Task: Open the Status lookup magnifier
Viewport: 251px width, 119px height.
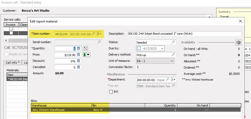Action: 174,42
